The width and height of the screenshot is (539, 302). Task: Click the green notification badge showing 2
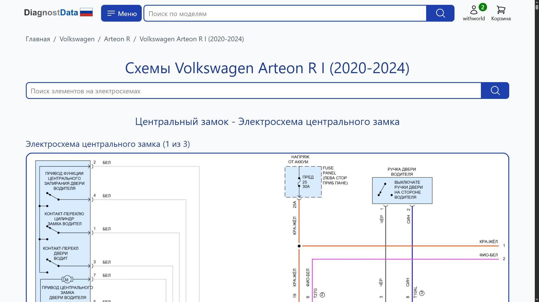click(x=483, y=7)
